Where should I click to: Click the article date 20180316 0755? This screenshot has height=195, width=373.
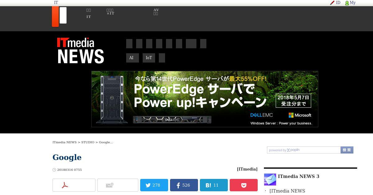pos(69,170)
